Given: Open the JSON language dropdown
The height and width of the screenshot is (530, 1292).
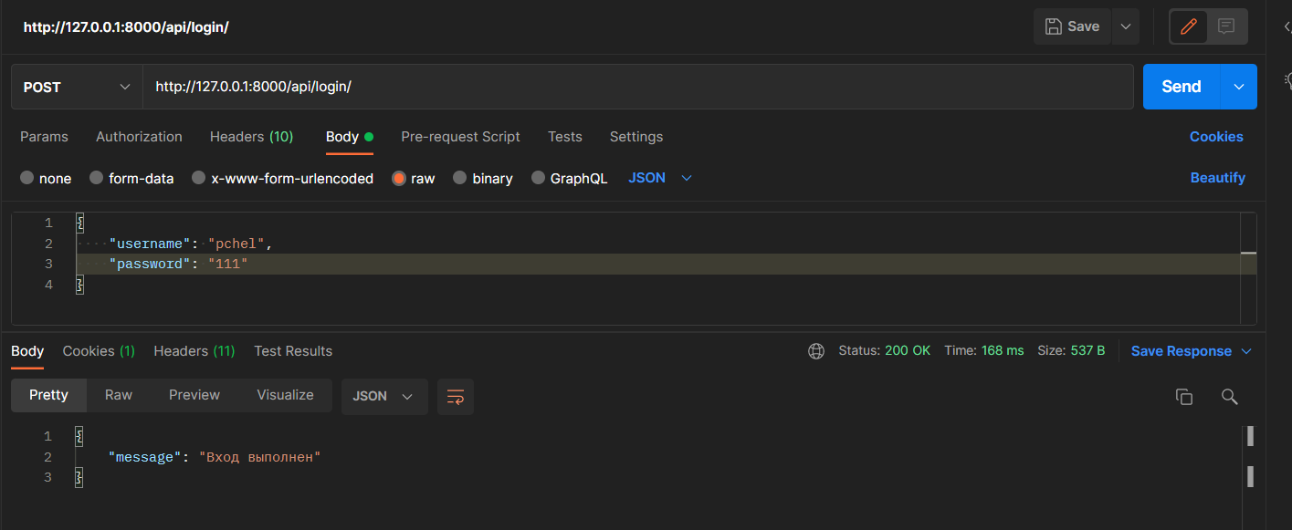Looking at the screenshot, I should point(659,178).
